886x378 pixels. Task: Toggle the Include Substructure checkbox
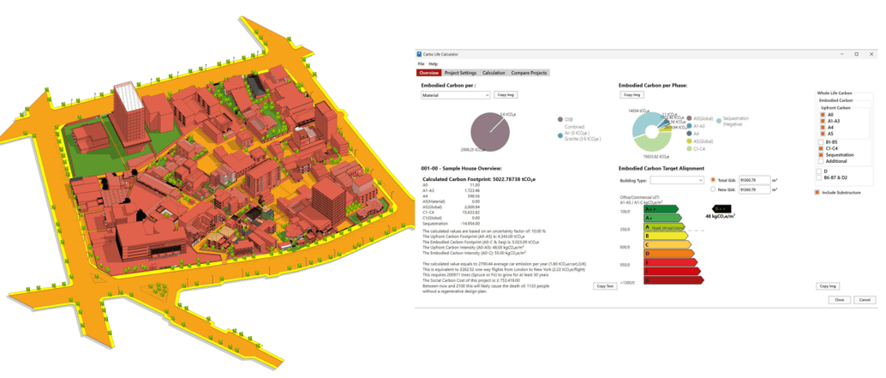[817, 193]
